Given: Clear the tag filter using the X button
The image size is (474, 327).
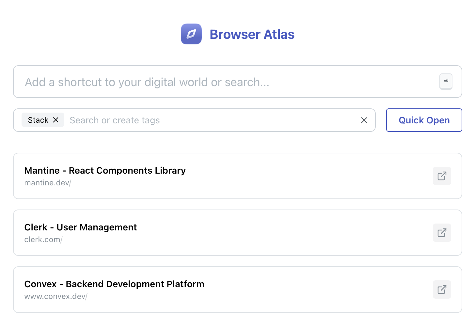Looking at the screenshot, I should click(364, 120).
